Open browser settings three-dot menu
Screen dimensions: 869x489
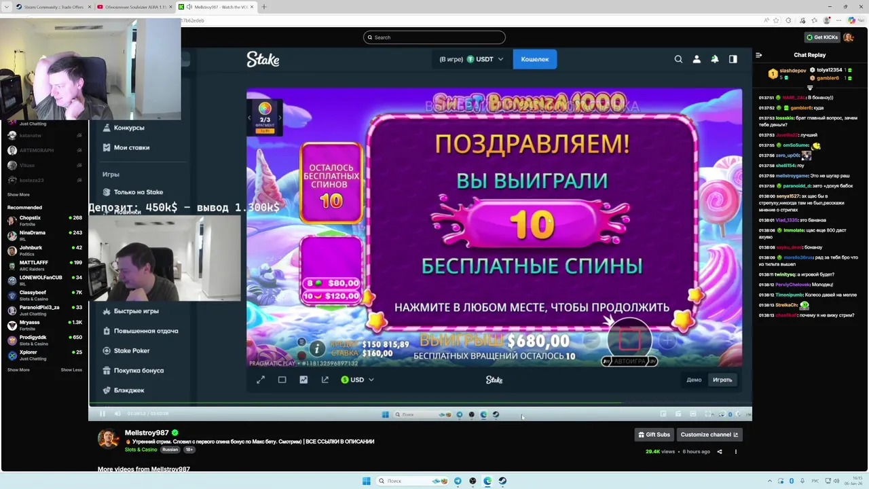[838, 20]
